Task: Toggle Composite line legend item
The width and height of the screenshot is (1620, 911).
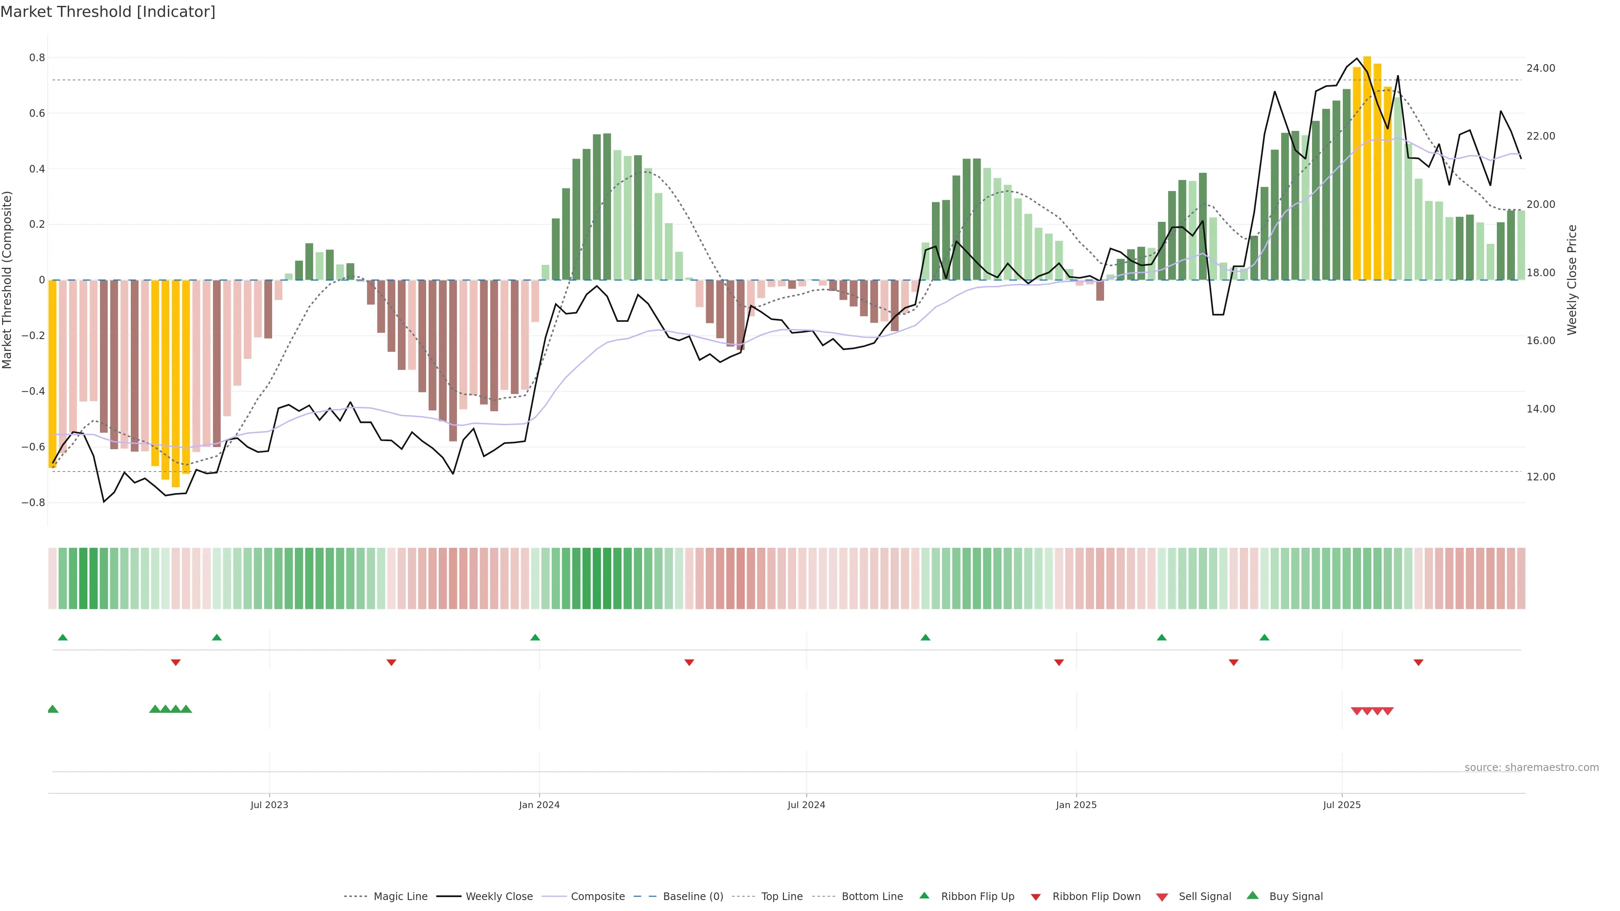Action: (597, 897)
